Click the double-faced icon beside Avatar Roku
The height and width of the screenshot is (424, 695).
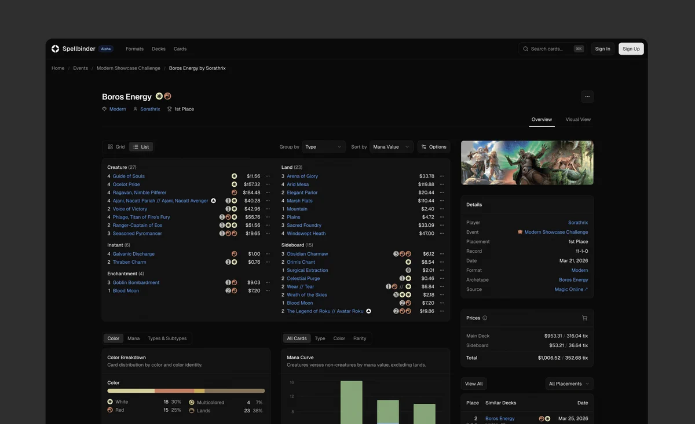coord(368,311)
